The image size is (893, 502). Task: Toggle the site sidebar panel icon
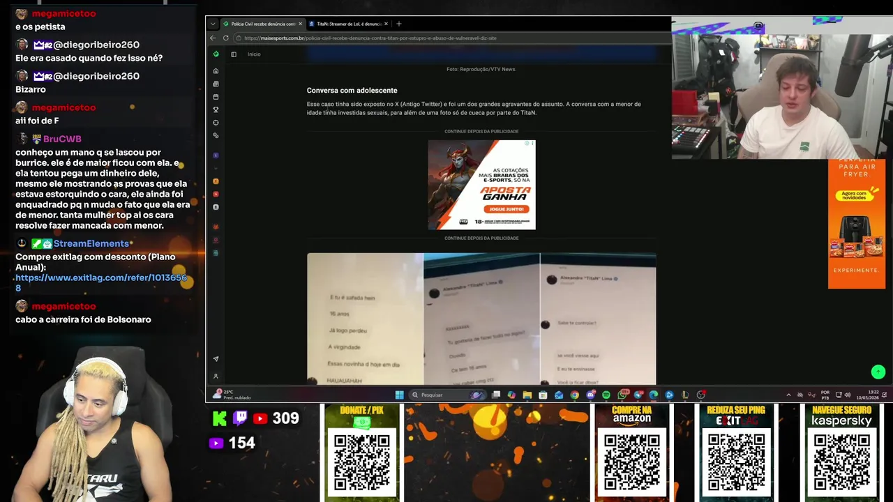click(234, 54)
